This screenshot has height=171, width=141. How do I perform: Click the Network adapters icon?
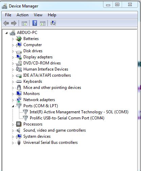(x=19, y=100)
